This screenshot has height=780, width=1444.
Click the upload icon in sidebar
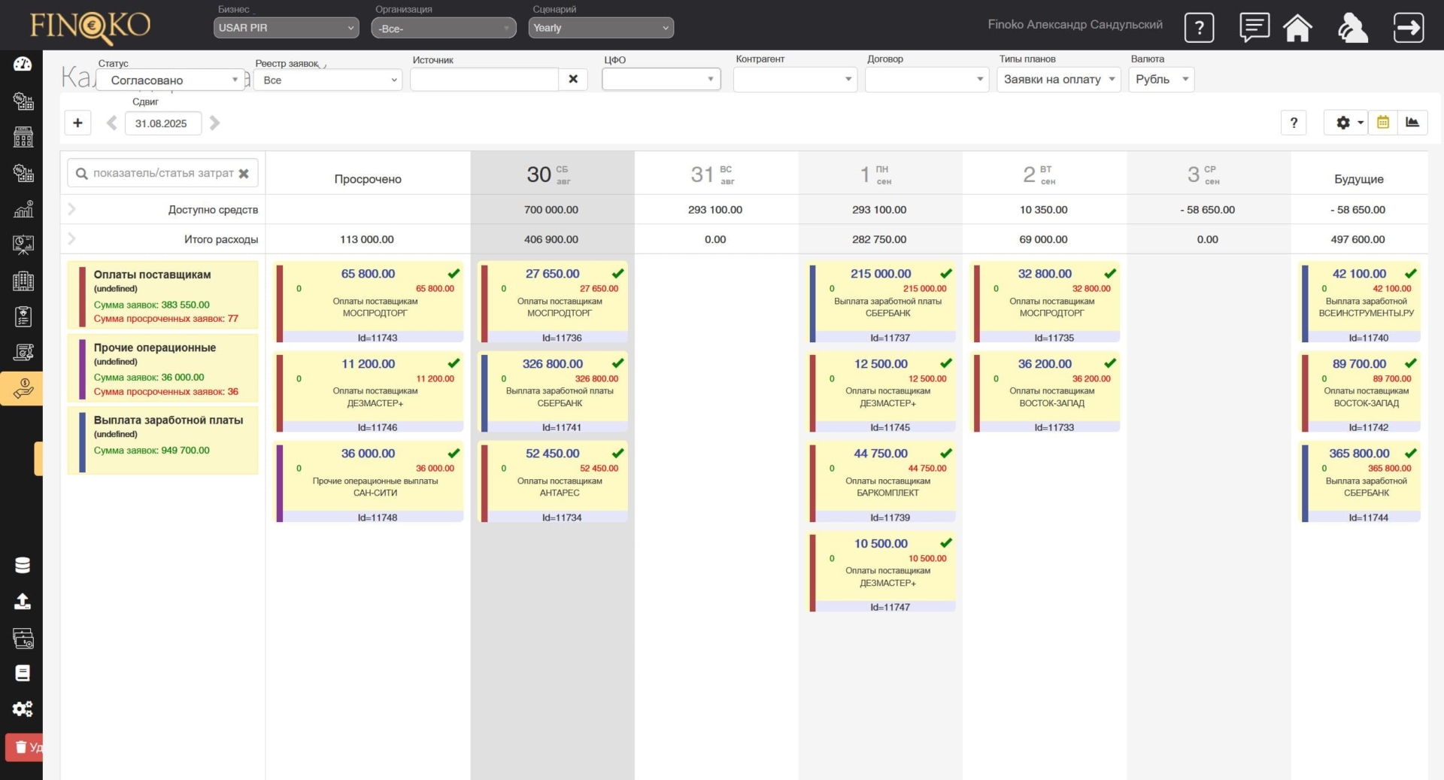coord(23,602)
